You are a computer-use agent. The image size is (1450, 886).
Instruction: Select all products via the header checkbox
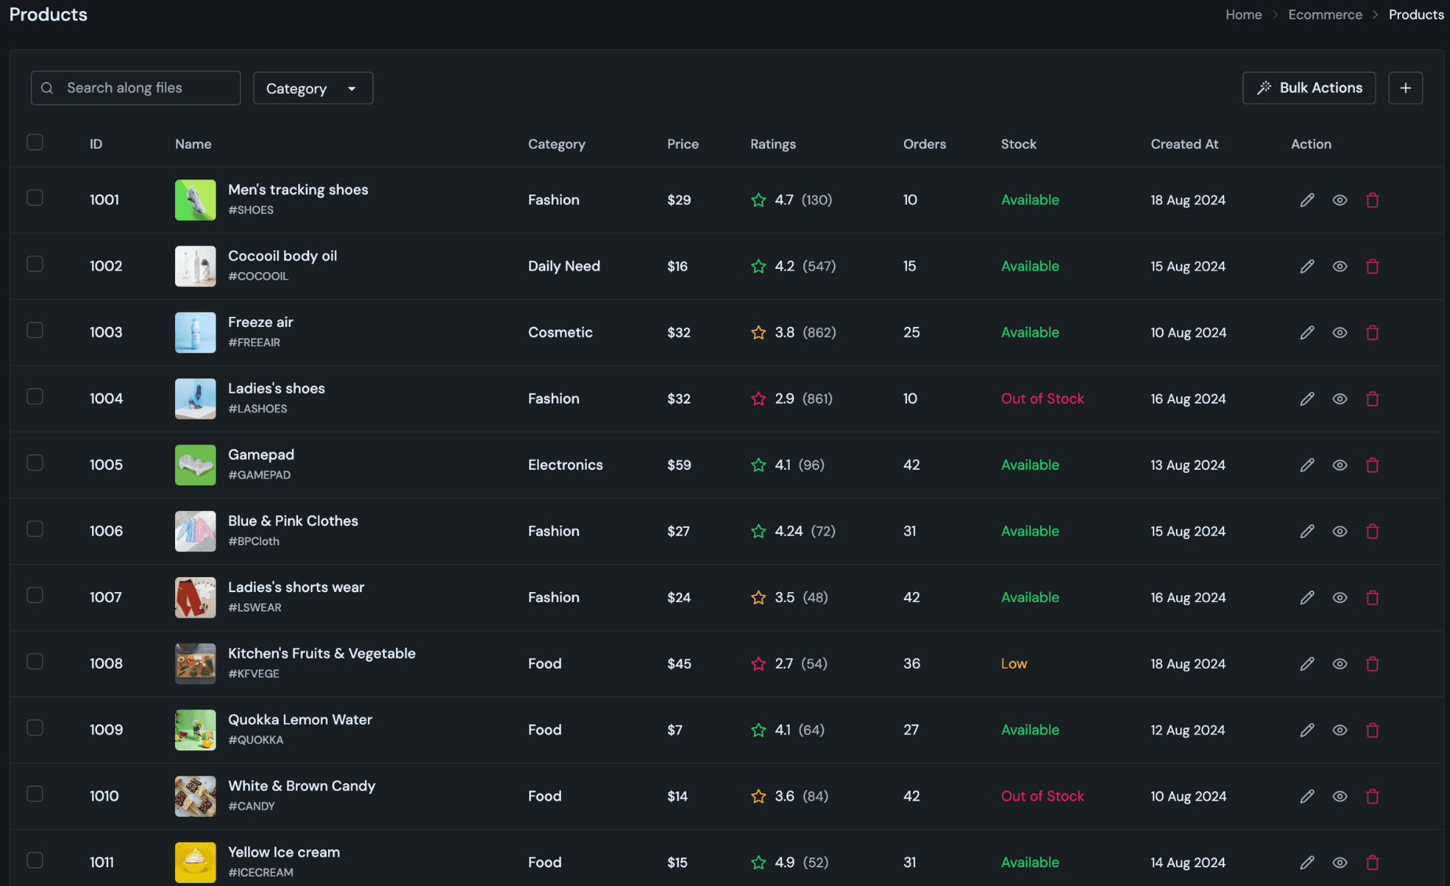coord(35,142)
